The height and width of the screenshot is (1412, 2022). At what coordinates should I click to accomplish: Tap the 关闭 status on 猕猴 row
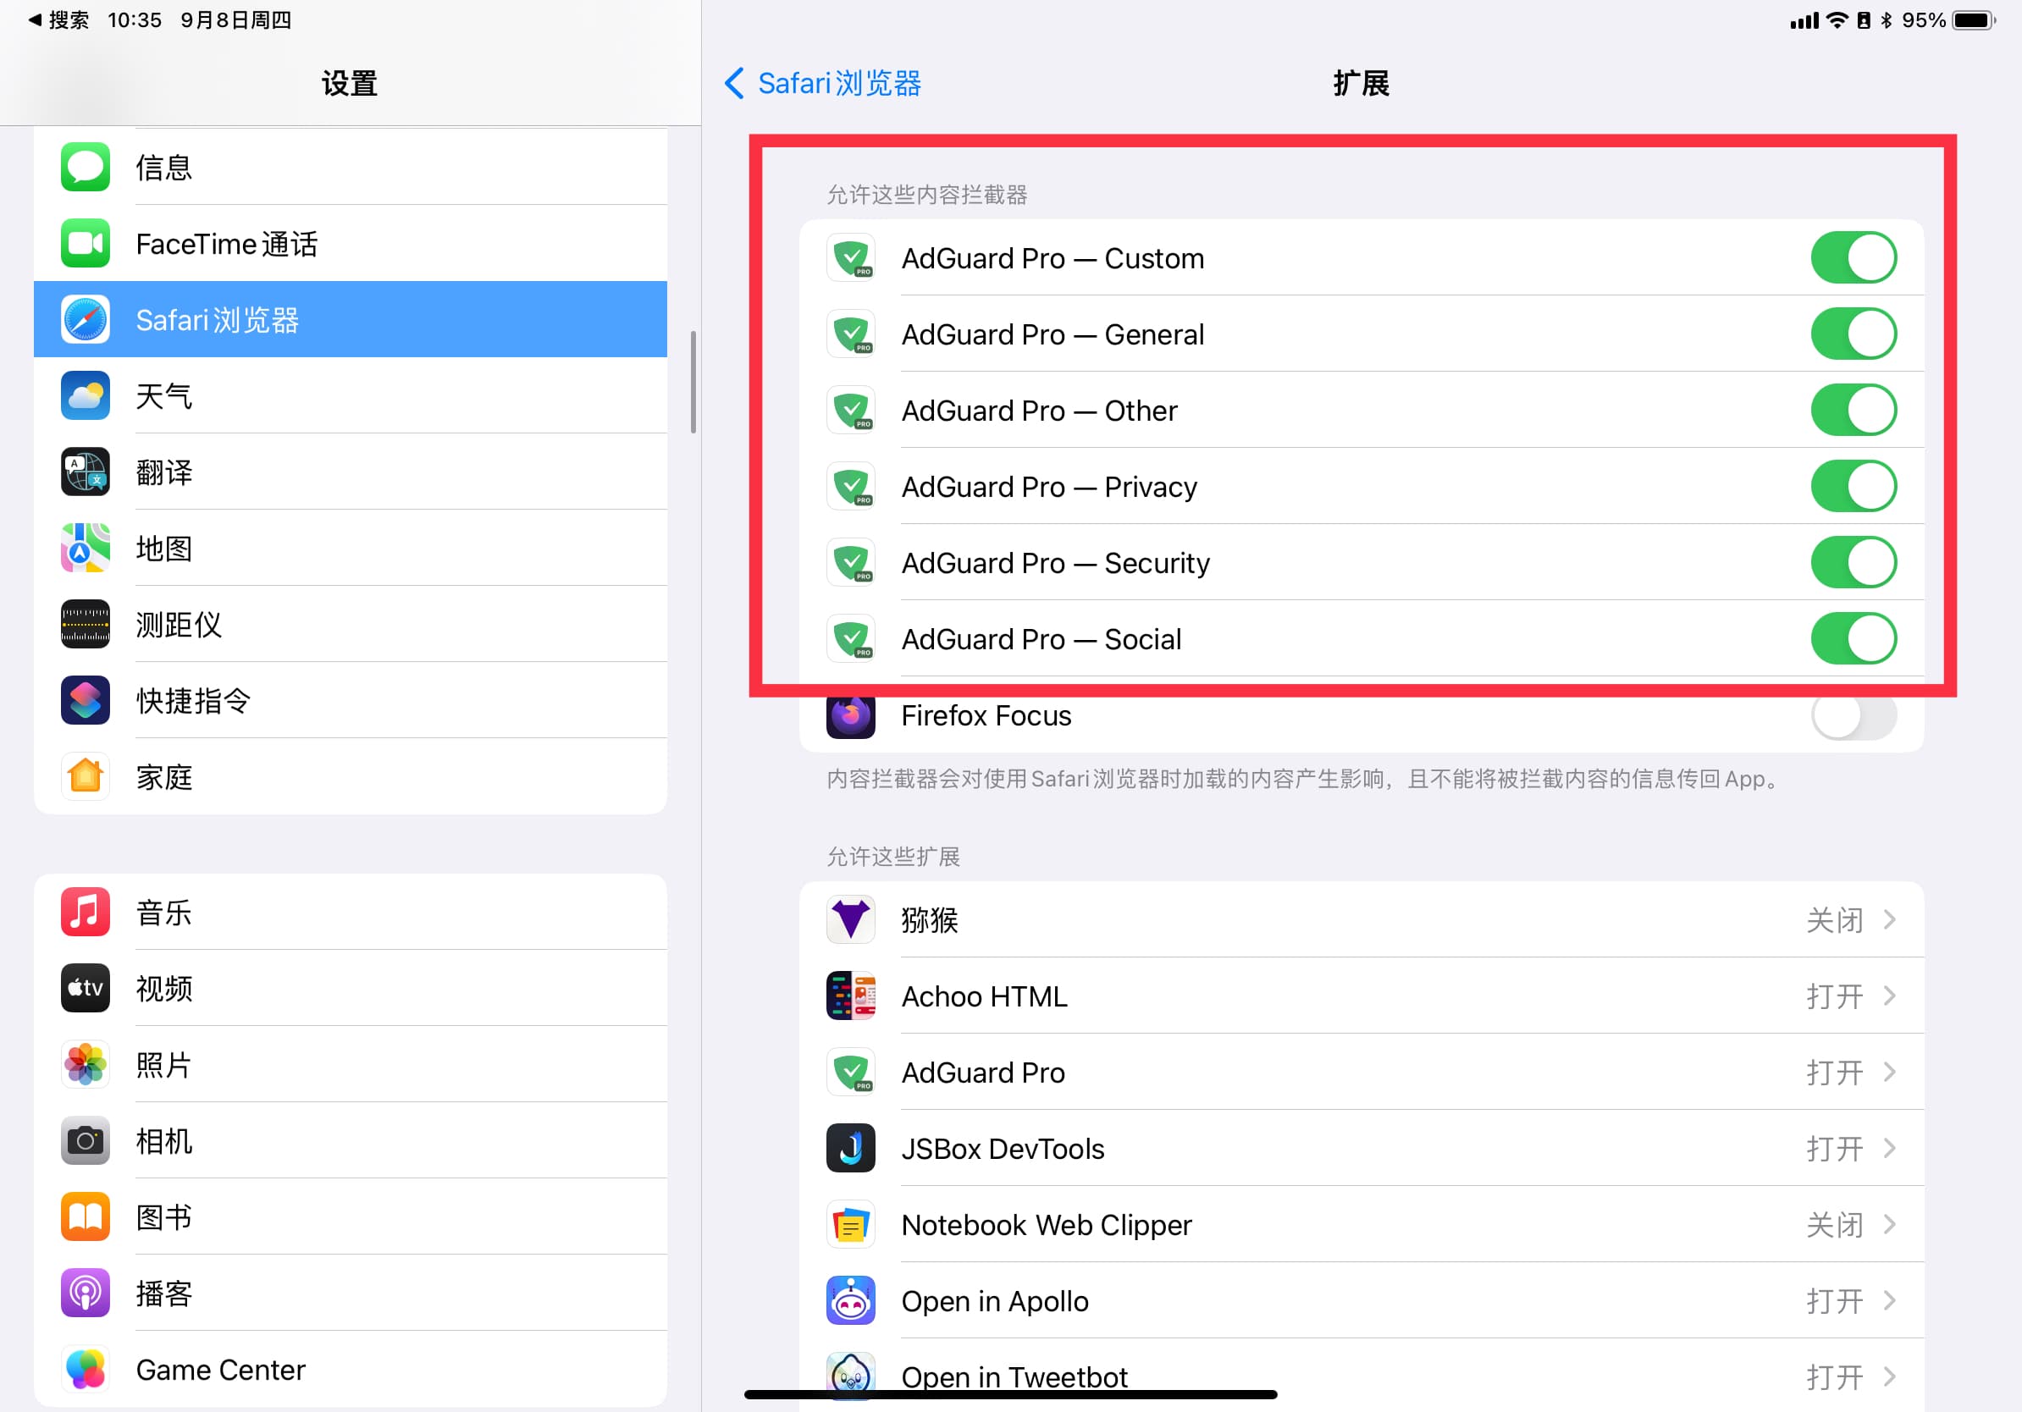point(1834,920)
